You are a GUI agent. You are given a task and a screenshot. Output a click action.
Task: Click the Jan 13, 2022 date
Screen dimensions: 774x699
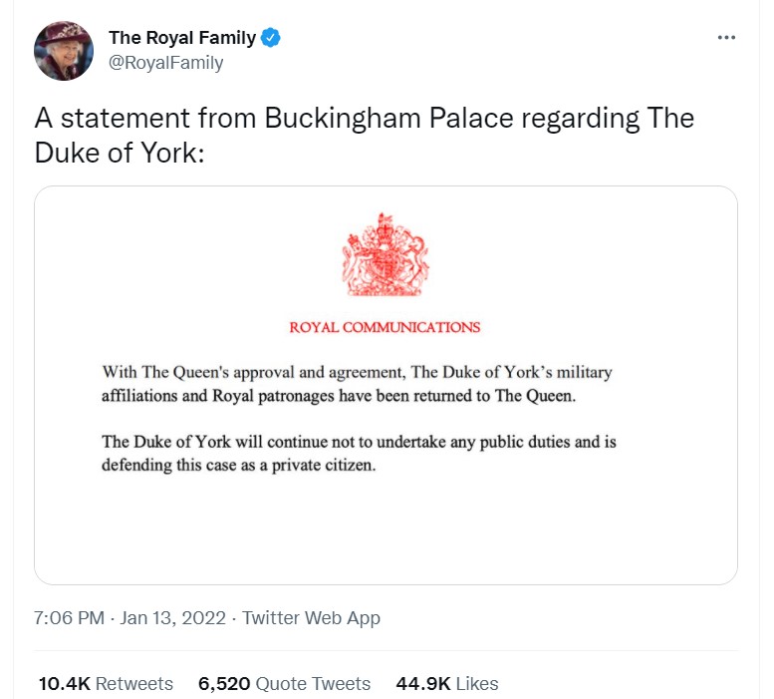point(172,618)
